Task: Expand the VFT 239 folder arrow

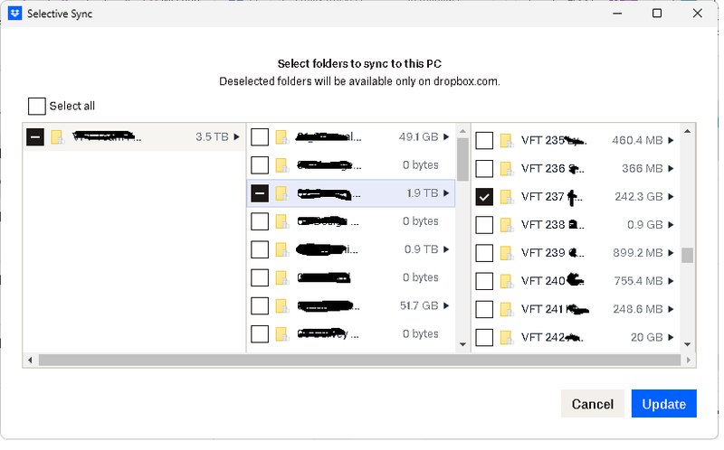Action: click(671, 254)
